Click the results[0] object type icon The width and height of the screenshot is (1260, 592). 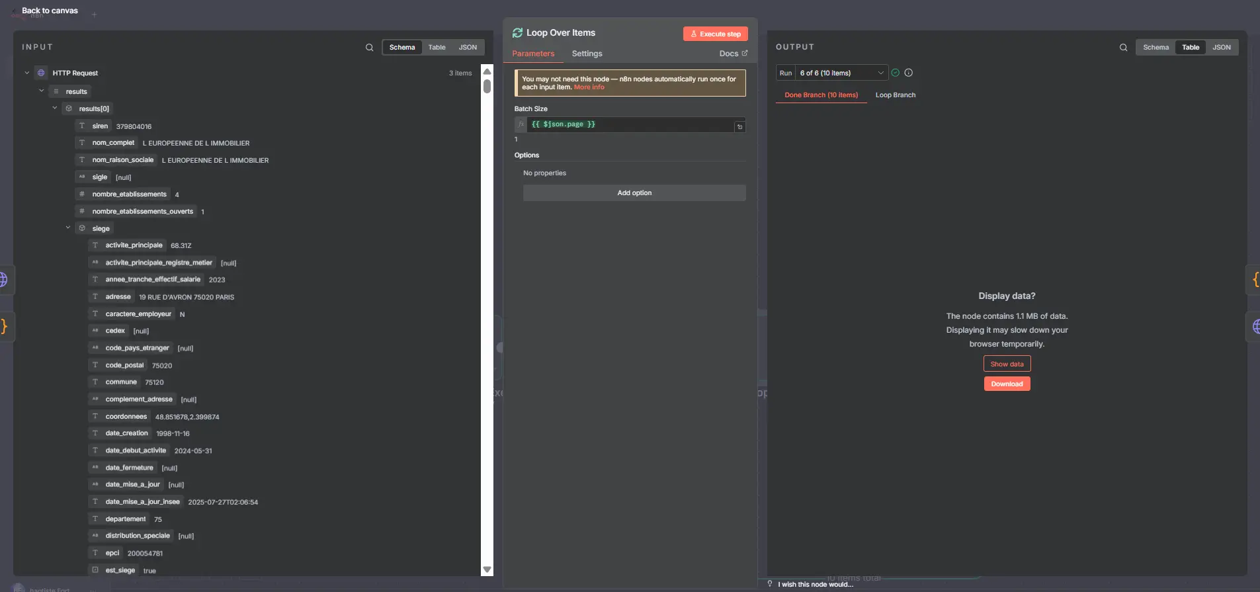pyautogui.click(x=69, y=108)
